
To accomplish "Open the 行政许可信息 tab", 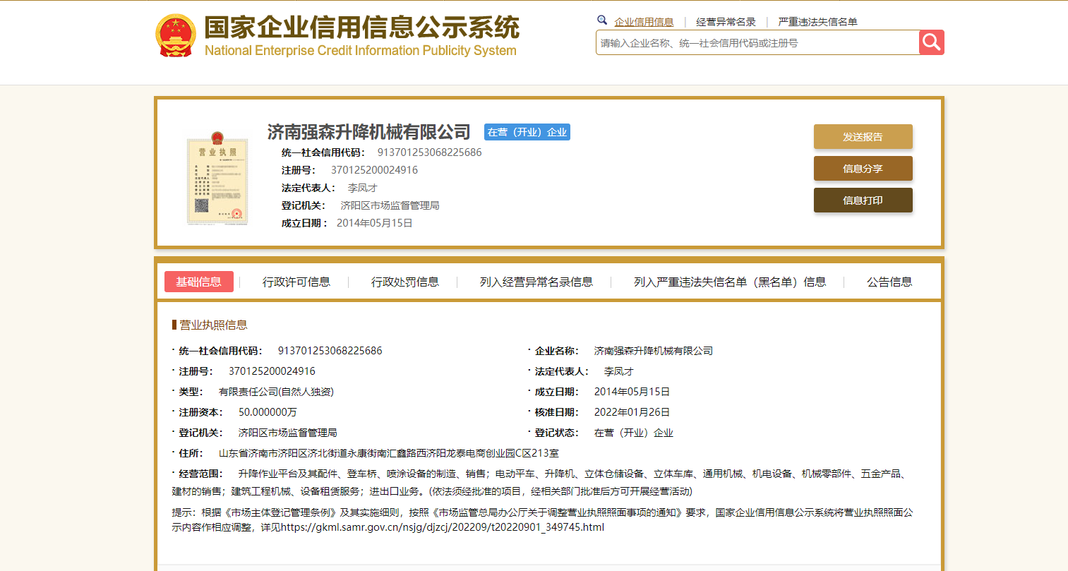I will (296, 282).
